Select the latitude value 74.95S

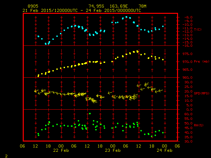96,6
